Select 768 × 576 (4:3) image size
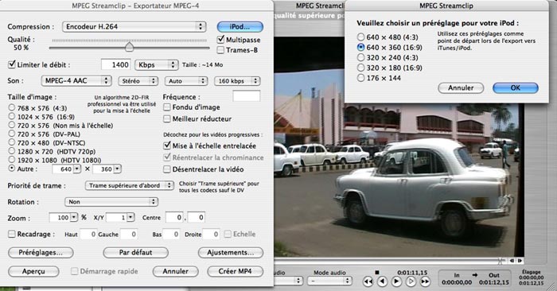Image resolution: width=557 pixels, height=291 pixels. pos(12,107)
